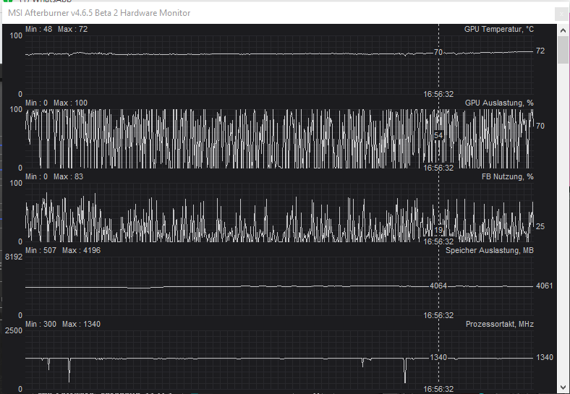Click Prozessortakt current value 1340 at right edge

coord(544,357)
